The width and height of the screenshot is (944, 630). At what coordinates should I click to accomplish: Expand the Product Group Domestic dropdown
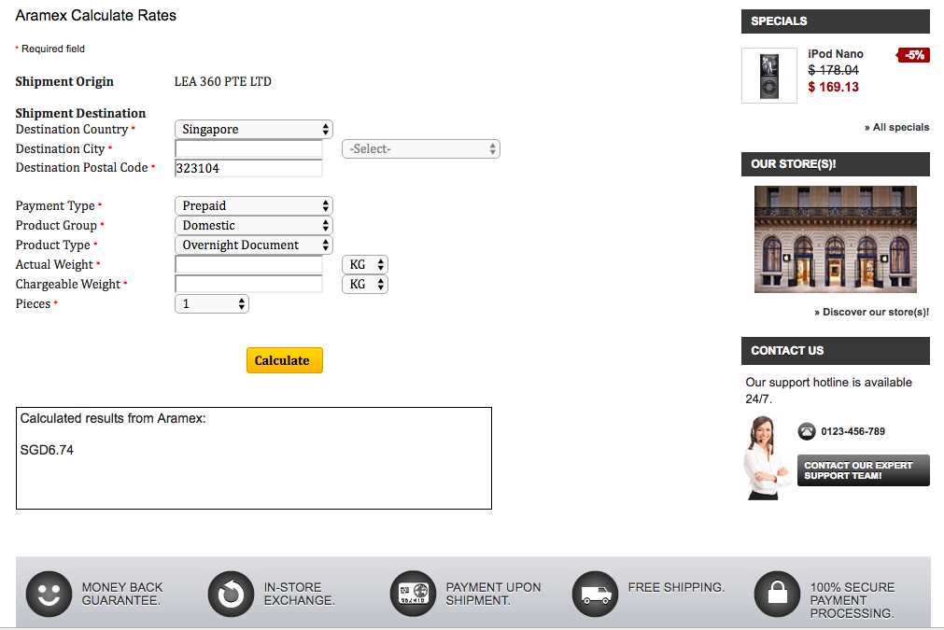253,226
